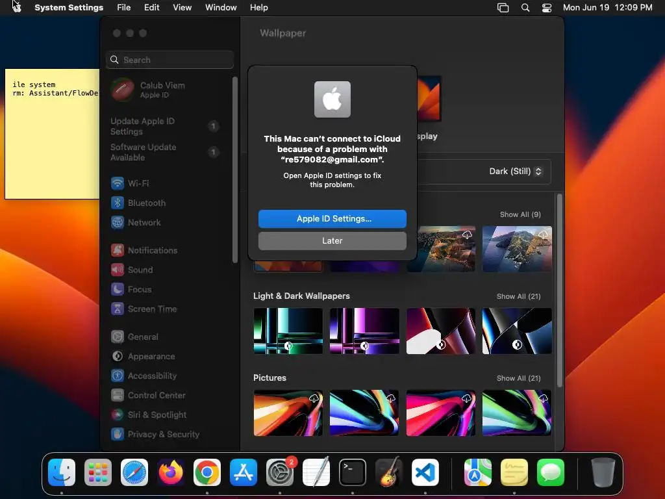Open the Apple menu

pyautogui.click(x=16, y=7)
